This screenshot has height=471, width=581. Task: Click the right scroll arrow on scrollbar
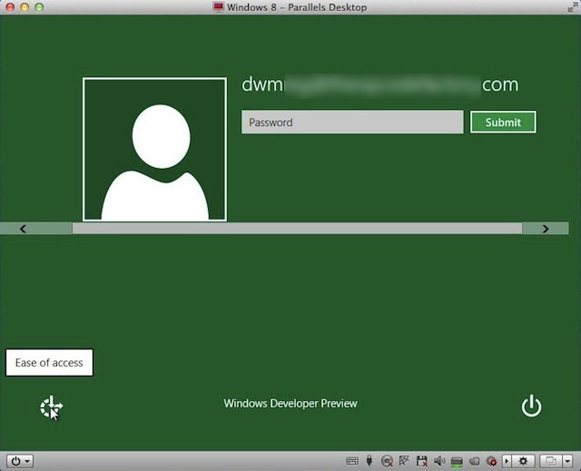tap(545, 229)
